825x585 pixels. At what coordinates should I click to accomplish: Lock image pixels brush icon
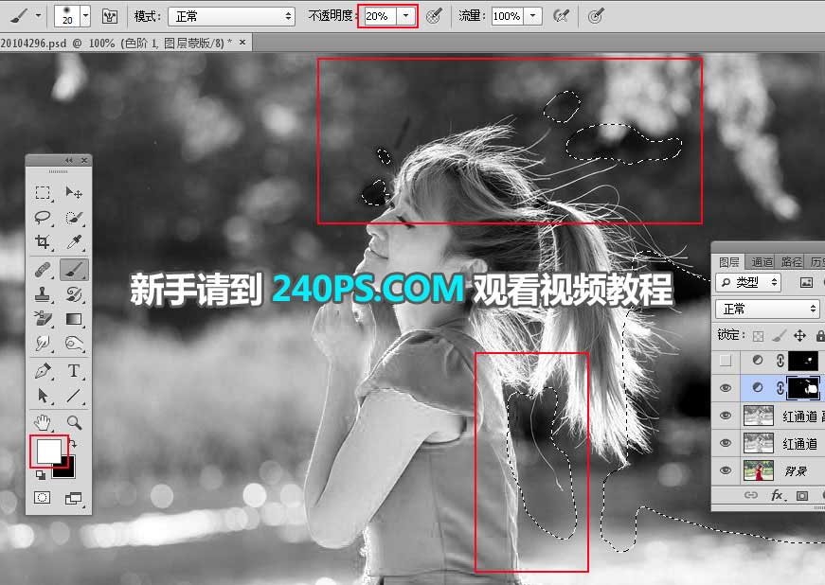(x=779, y=335)
